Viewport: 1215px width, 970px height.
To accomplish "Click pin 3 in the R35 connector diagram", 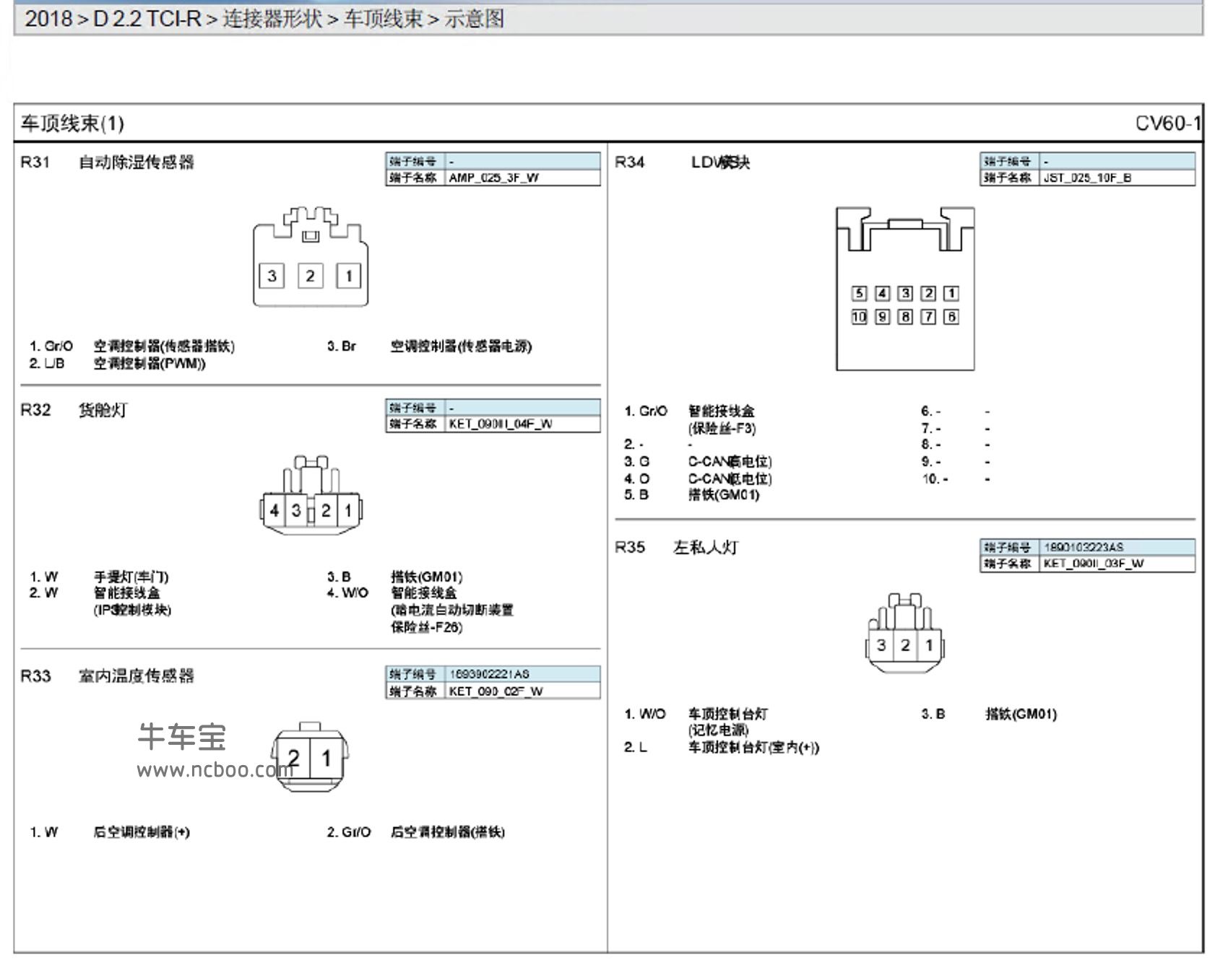I will [881, 645].
